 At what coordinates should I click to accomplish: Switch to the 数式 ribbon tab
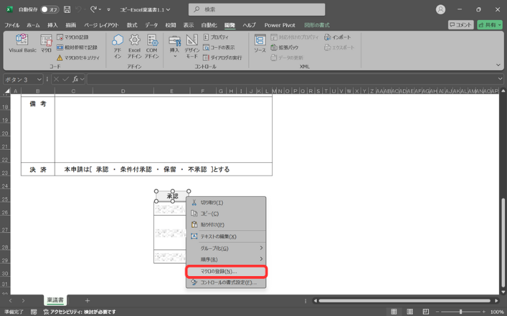[x=132, y=25]
